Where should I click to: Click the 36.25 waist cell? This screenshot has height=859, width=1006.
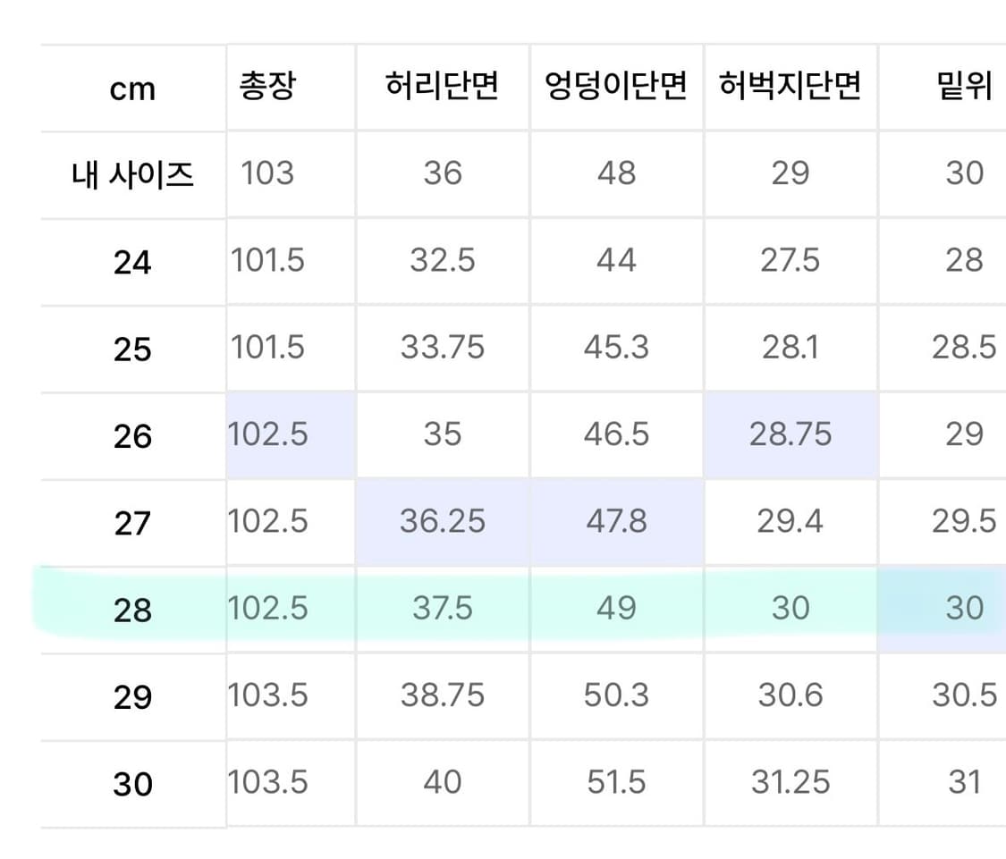click(443, 522)
